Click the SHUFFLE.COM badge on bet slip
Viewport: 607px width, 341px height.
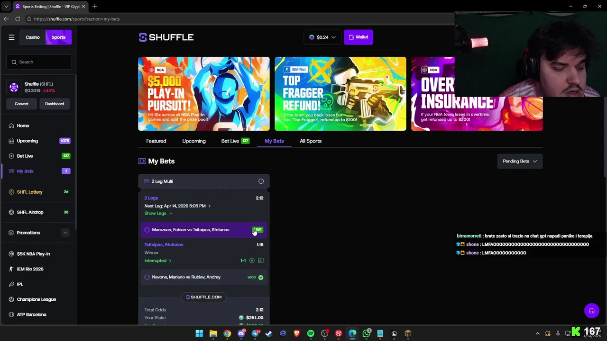click(204, 297)
